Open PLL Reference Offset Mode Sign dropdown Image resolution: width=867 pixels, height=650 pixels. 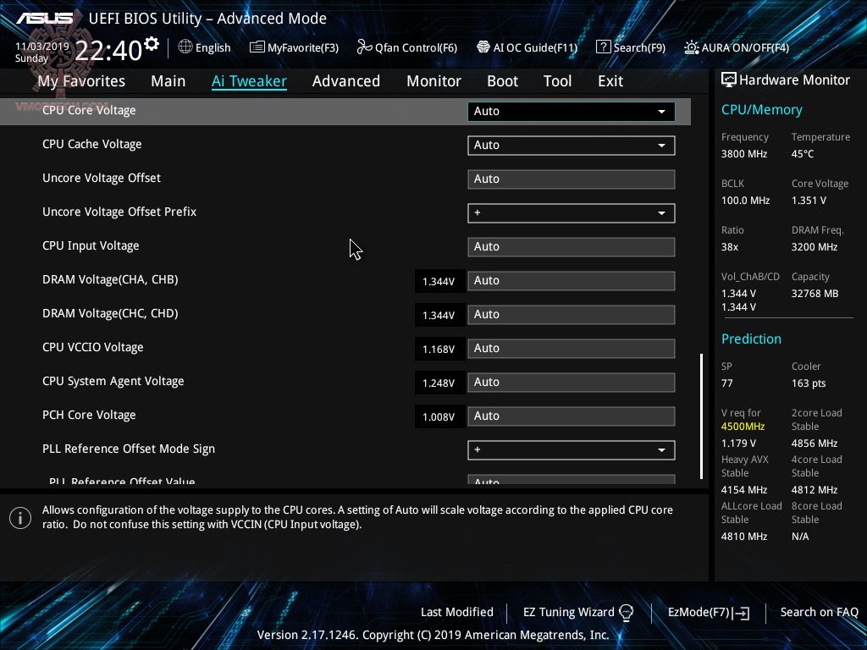coord(571,450)
